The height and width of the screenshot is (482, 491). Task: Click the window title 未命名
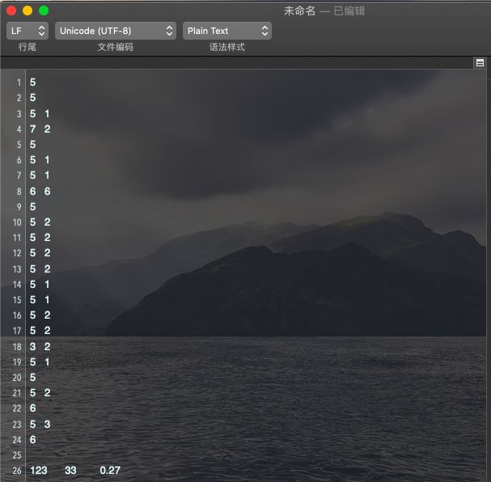point(299,11)
